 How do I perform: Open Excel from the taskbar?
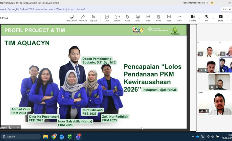coord(69,137)
